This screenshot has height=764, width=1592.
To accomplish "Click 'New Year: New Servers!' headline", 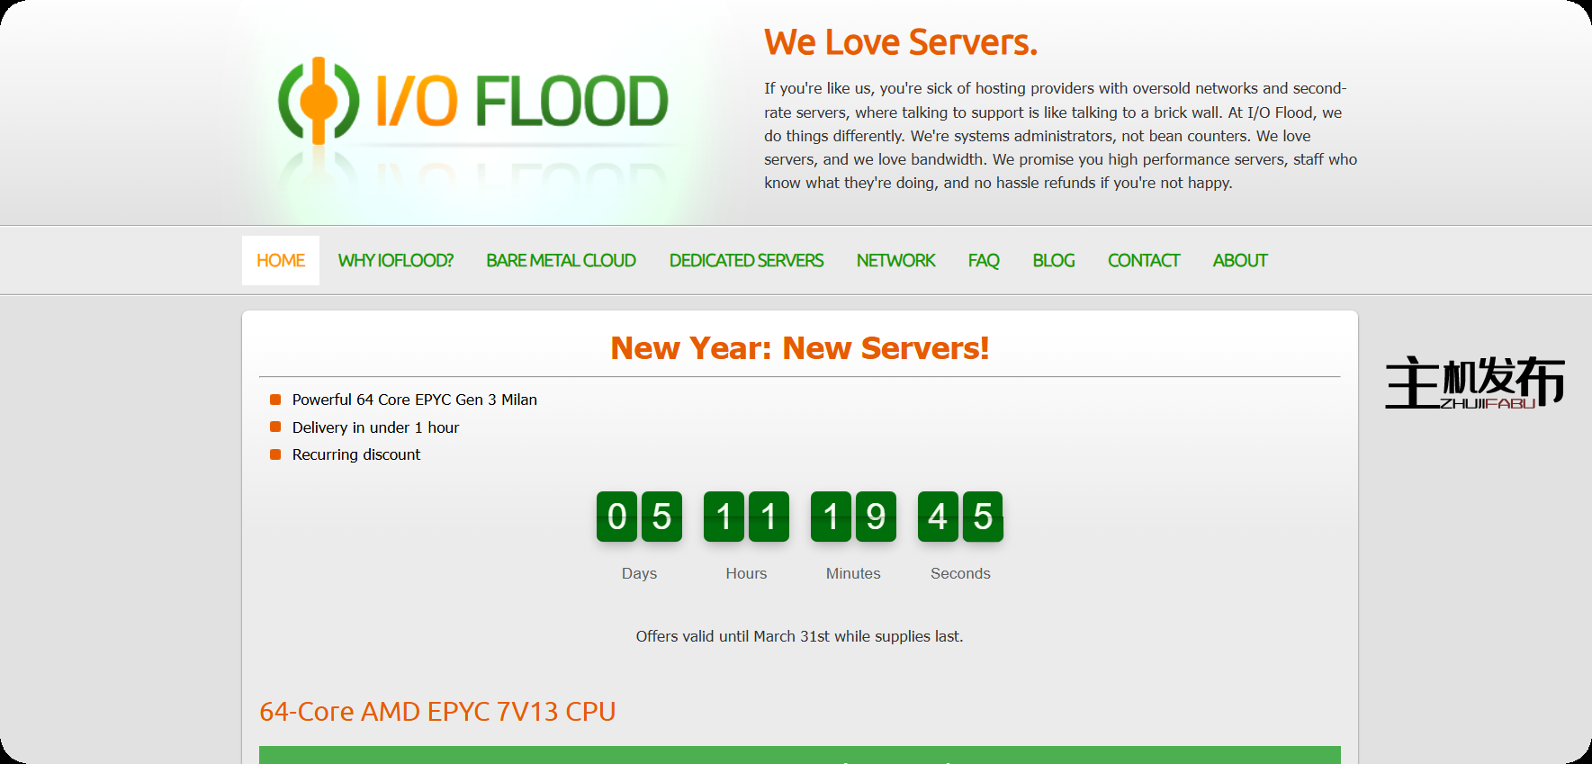I will pyautogui.click(x=799, y=348).
